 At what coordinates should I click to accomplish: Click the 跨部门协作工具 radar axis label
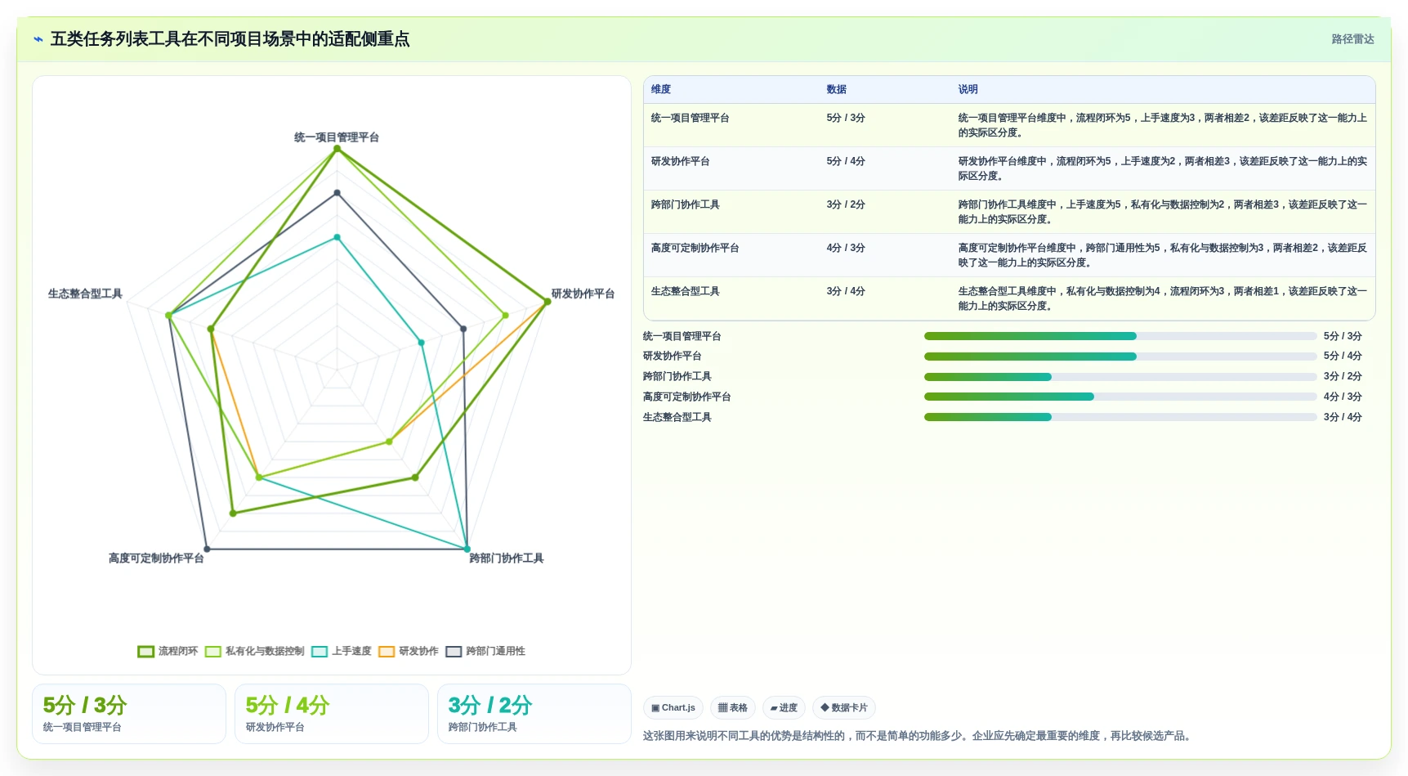507,558
